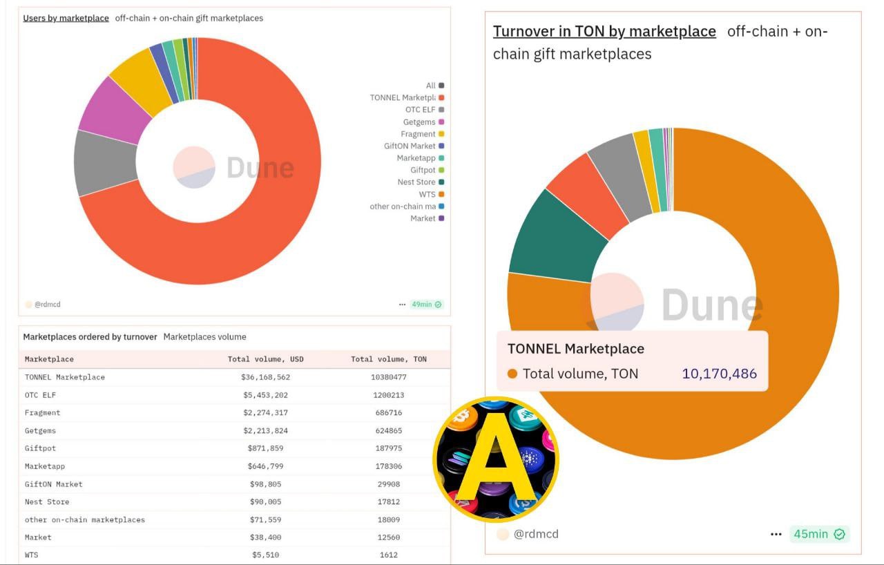Click the 17812 TON volume cell

coord(389,502)
